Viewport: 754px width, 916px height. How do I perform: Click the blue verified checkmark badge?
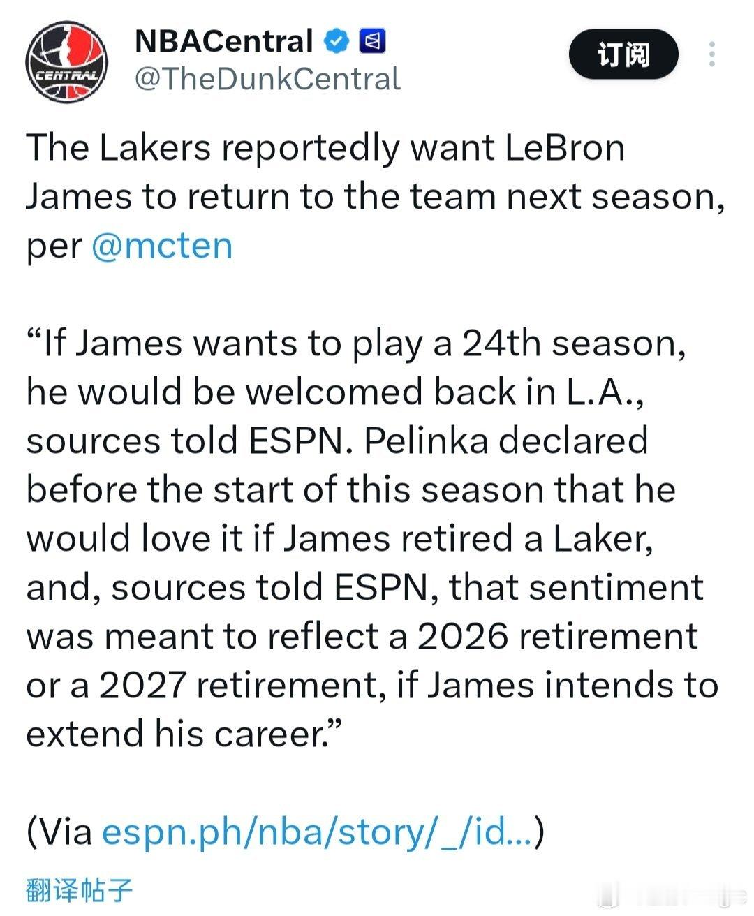[x=337, y=42]
